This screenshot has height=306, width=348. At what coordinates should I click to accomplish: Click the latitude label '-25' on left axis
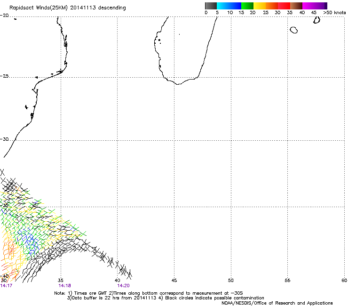pos(4,76)
